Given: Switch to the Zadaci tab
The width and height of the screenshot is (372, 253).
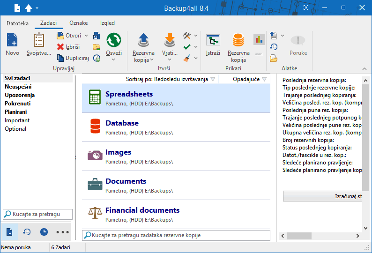Looking at the screenshot, I should pos(48,23).
